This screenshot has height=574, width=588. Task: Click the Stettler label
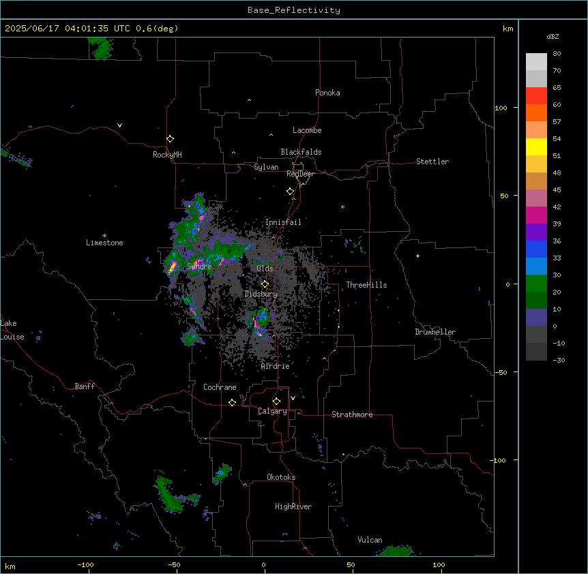[x=432, y=162]
